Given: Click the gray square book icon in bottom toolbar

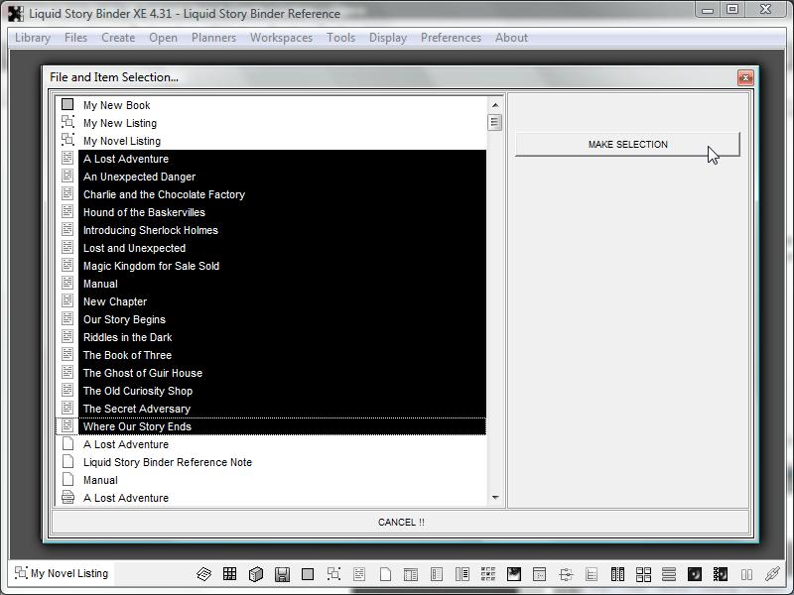Looking at the screenshot, I should [308, 574].
